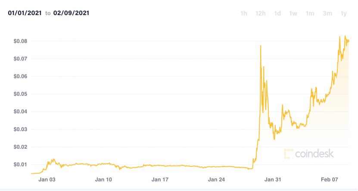Click the Jan 10 axis label

point(103,180)
